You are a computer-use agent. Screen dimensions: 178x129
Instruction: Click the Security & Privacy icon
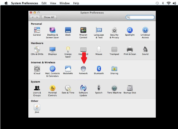[x=114, y=30]
